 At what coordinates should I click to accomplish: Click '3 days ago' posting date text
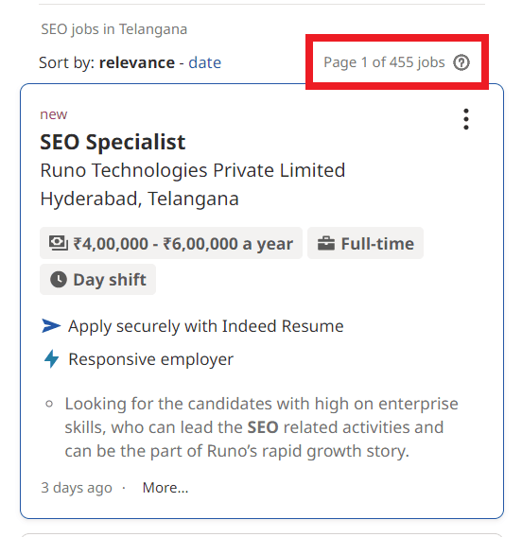77,488
